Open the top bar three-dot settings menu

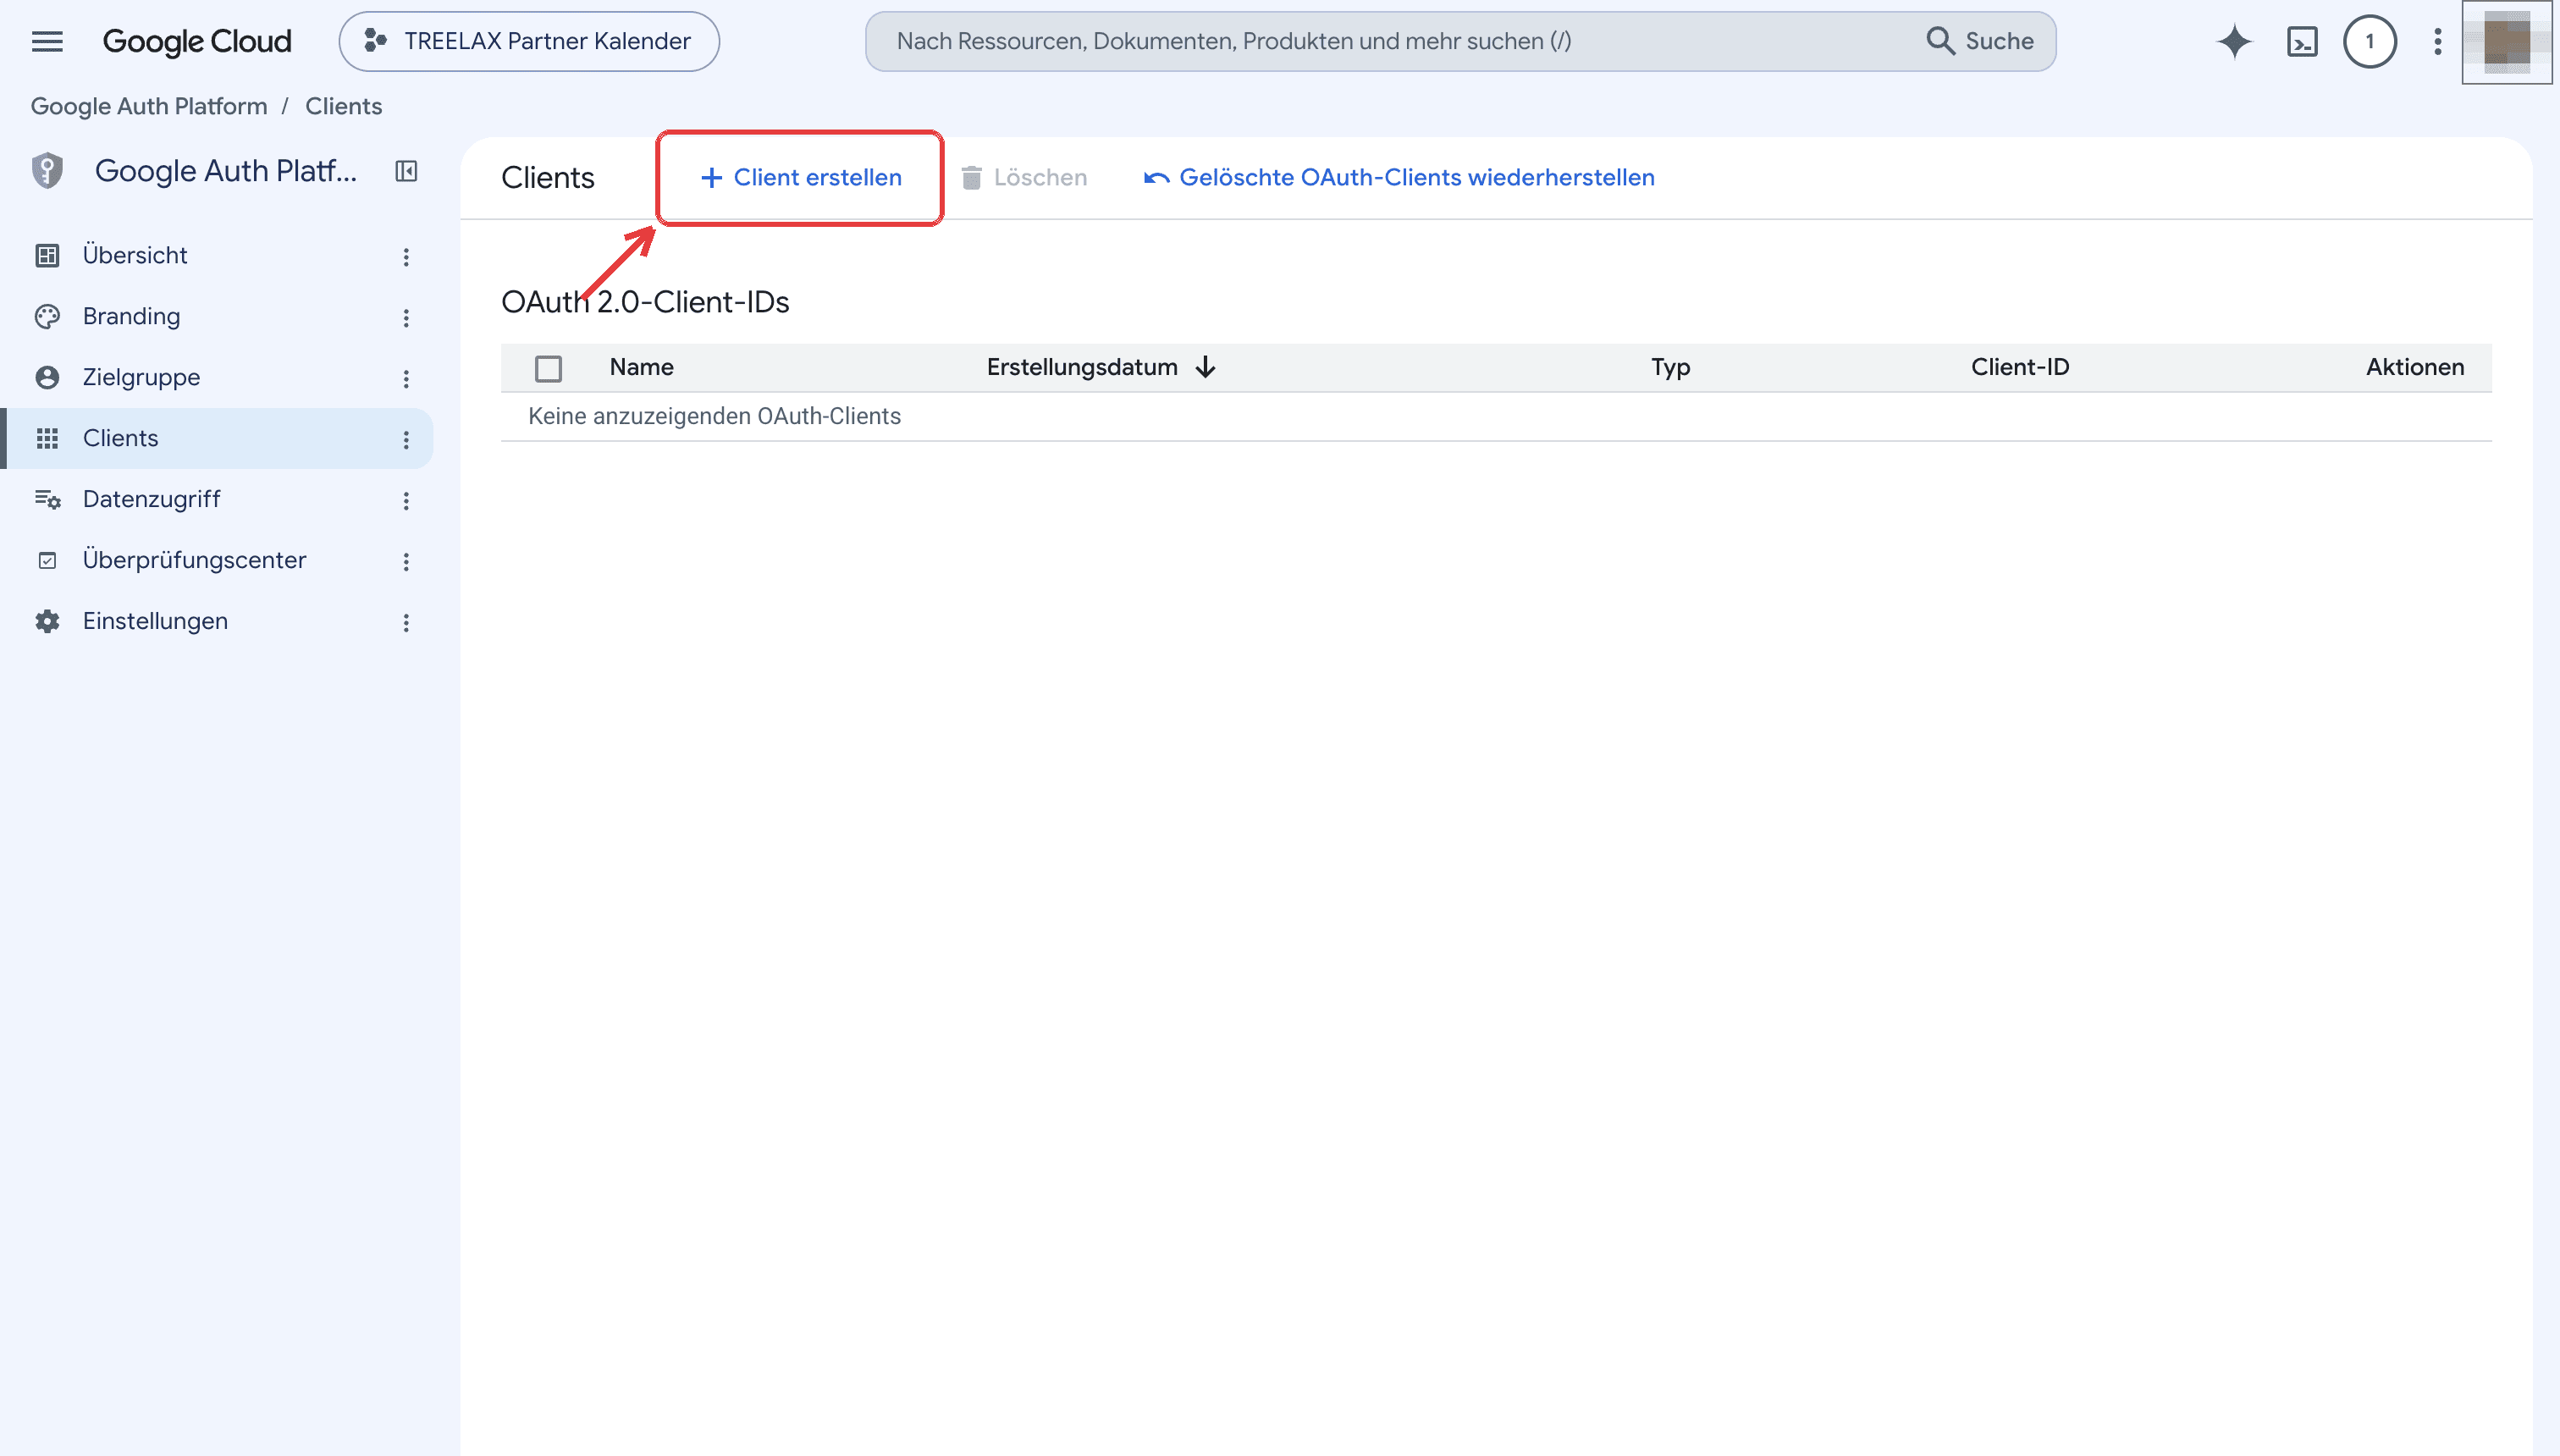(2438, 41)
